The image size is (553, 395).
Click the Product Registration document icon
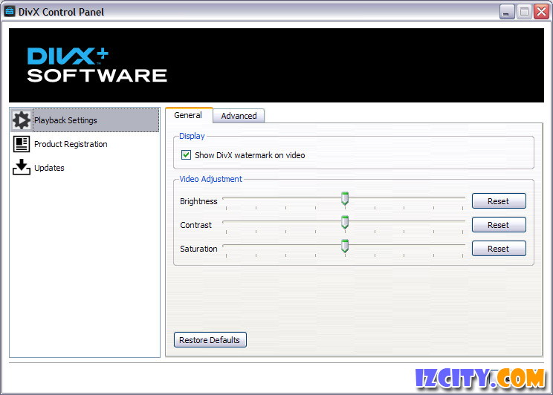[22, 144]
